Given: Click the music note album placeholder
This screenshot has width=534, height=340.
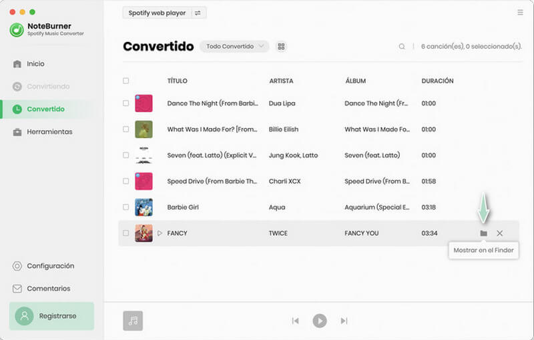Looking at the screenshot, I should [133, 321].
